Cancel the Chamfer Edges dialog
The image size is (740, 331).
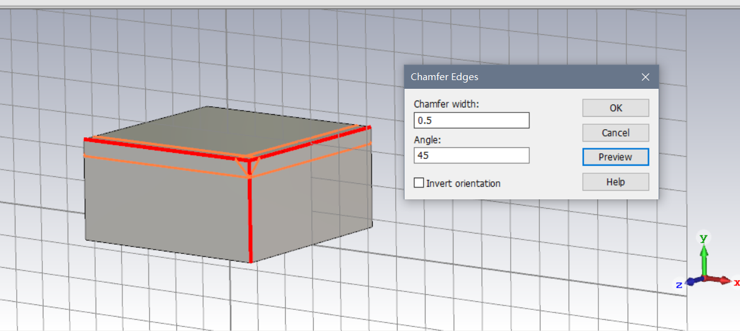tap(615, 133)
